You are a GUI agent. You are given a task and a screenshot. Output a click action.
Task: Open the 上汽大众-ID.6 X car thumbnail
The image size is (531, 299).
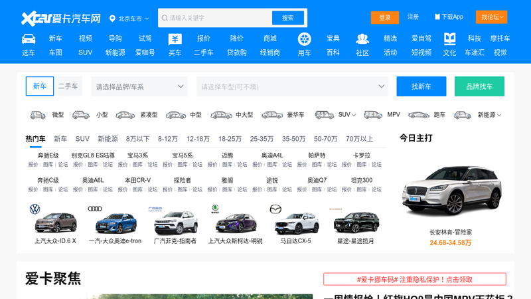pyautogui.click(x=56, y=222)
